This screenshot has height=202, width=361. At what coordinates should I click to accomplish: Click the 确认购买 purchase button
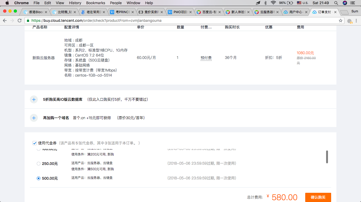click(x=318, y=197)
